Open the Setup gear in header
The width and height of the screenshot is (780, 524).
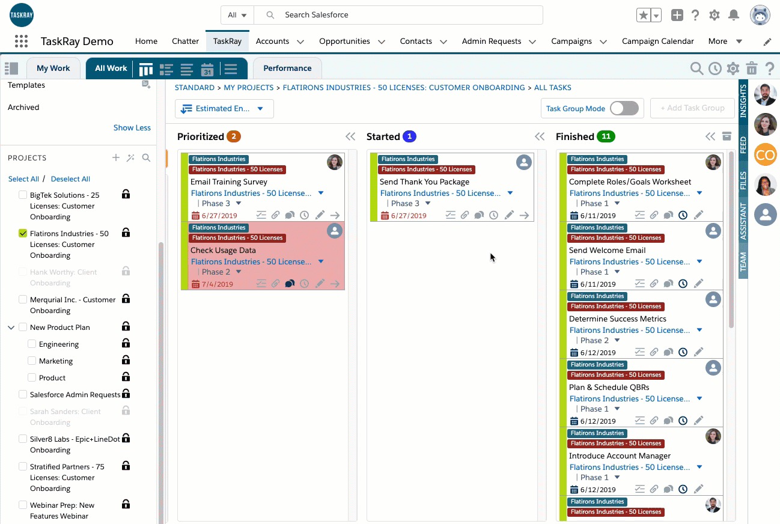click(714, 16)
